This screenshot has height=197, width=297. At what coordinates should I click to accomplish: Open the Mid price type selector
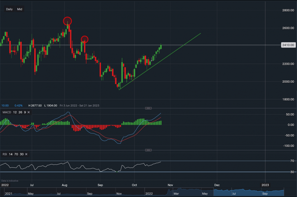[20, 9]
